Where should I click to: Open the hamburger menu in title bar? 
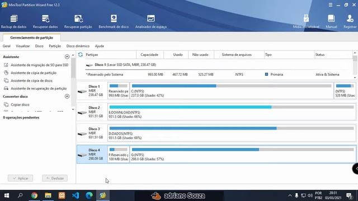tap(331, 5)
